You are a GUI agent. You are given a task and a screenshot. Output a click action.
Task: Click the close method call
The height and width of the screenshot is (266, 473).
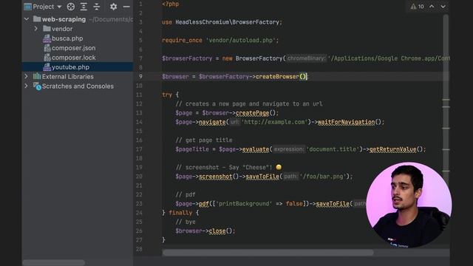pyautogui.click(x=217, y=231)
